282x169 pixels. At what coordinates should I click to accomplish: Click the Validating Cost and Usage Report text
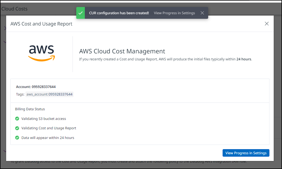click(x=49, y=128)
